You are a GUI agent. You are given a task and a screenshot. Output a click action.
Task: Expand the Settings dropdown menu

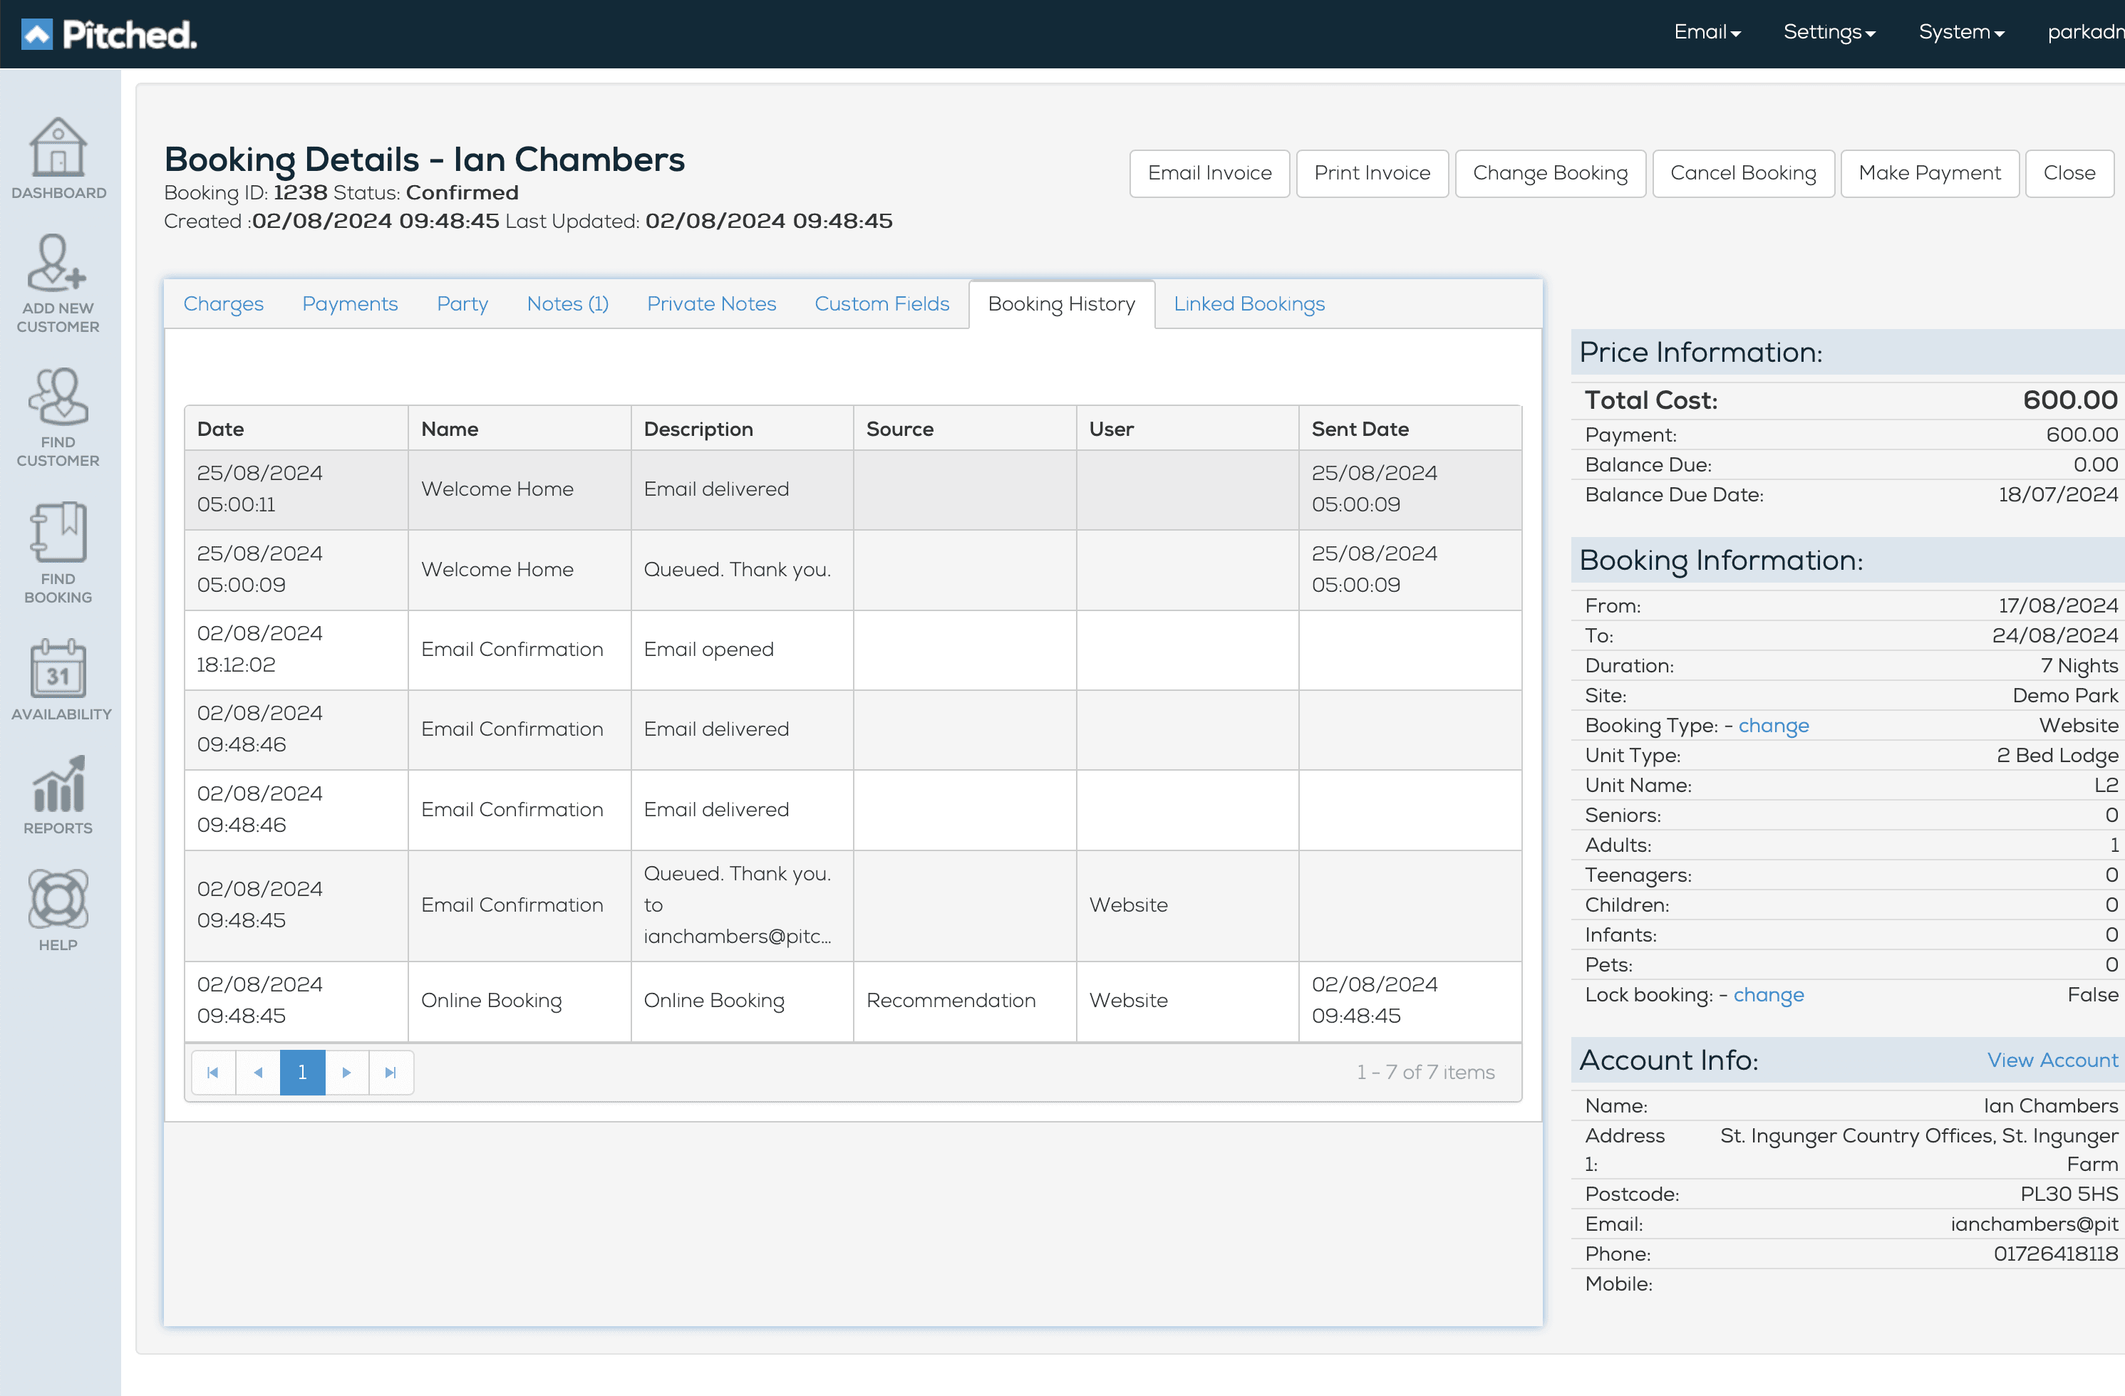pos(1829,32)
